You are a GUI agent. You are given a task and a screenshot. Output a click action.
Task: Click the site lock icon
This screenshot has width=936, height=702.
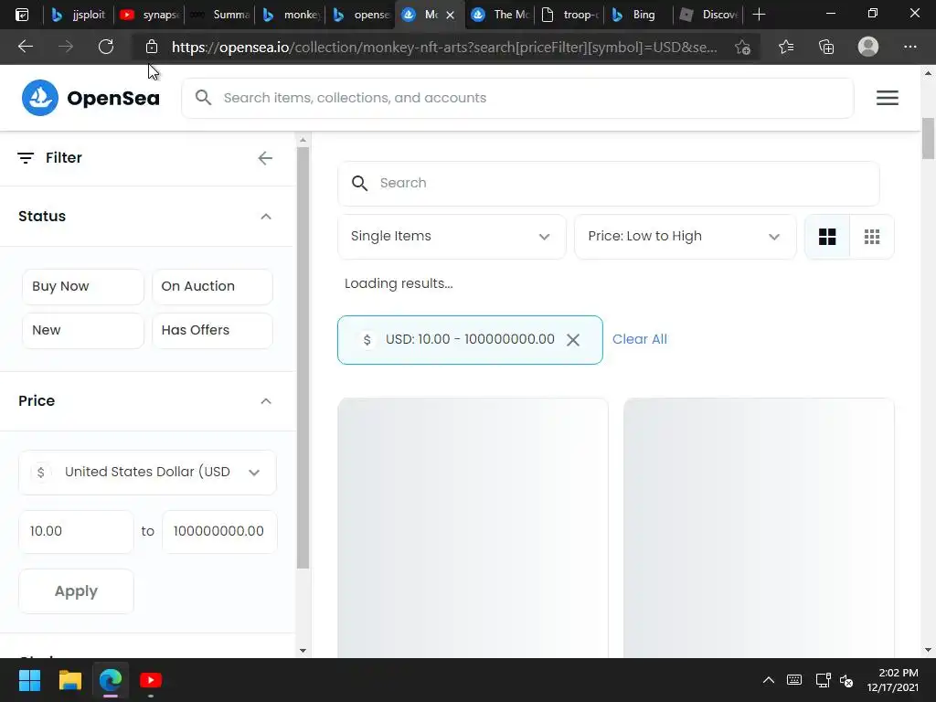tap(152, 47)
